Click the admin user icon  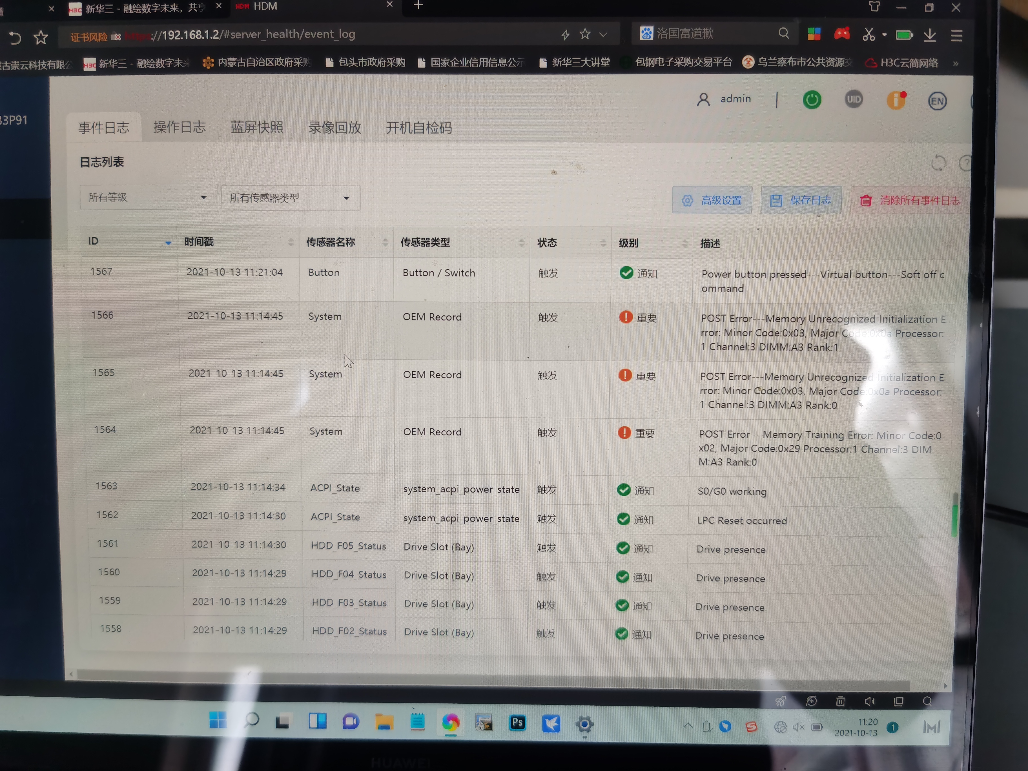[x=703, y=99]
